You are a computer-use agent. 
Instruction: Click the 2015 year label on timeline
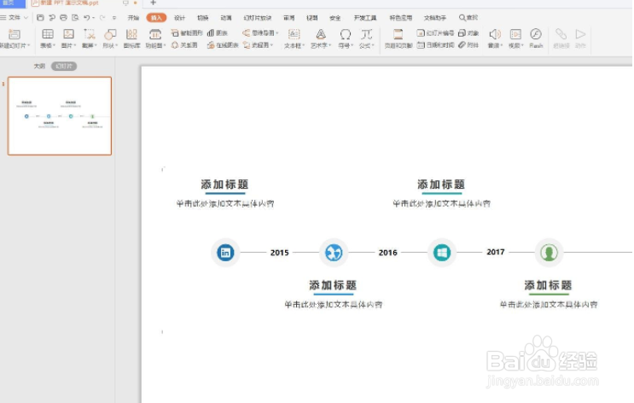tap(279, 253)
